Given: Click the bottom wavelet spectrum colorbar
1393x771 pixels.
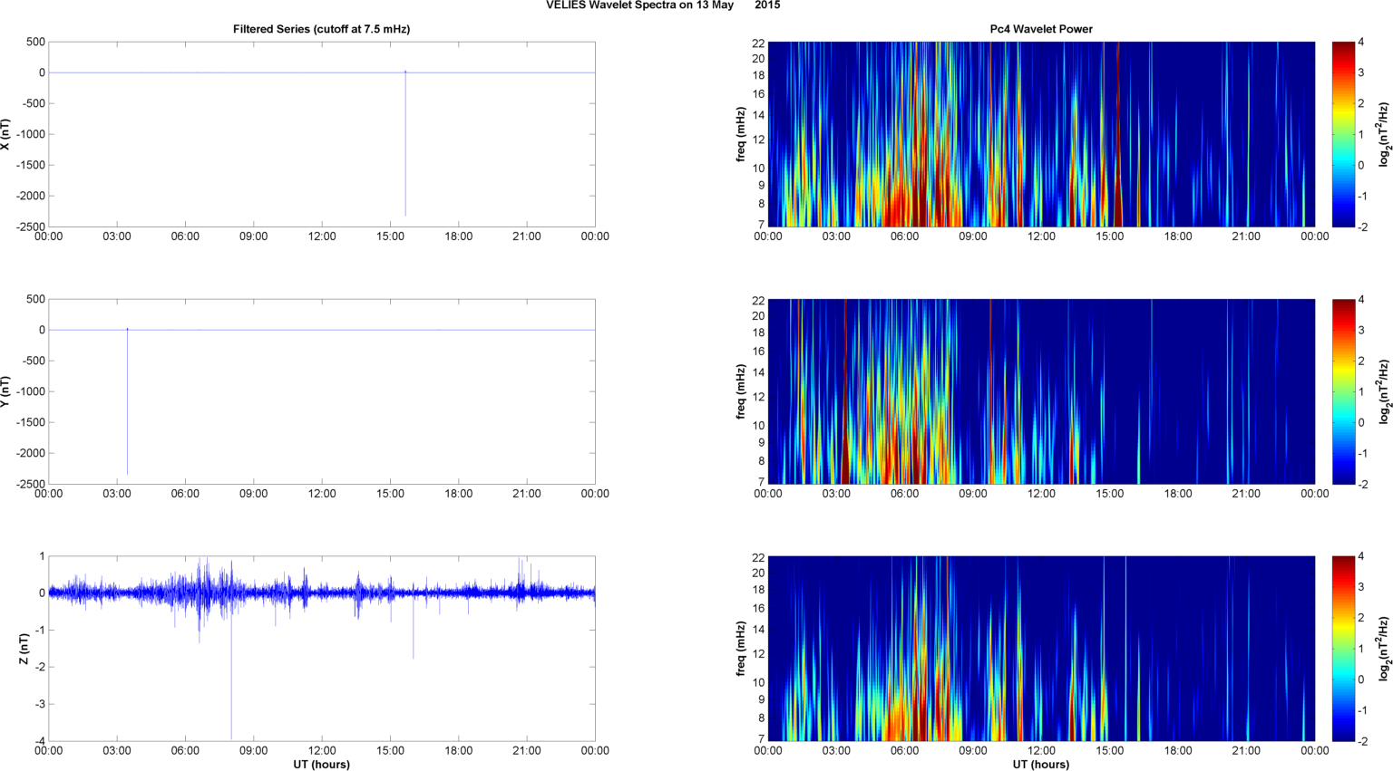Looking at the screenshot, I should [1343, 649].
